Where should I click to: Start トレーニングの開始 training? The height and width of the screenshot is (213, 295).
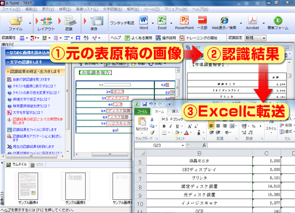tap(198, 38)
